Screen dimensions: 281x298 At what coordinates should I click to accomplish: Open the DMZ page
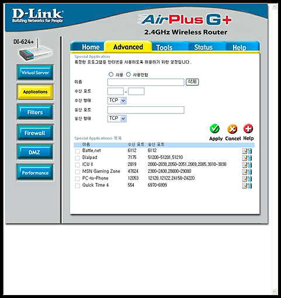(35, 152)
